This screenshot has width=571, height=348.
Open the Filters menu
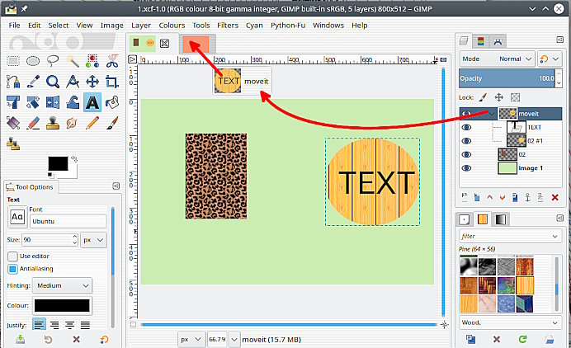[228, 26]
